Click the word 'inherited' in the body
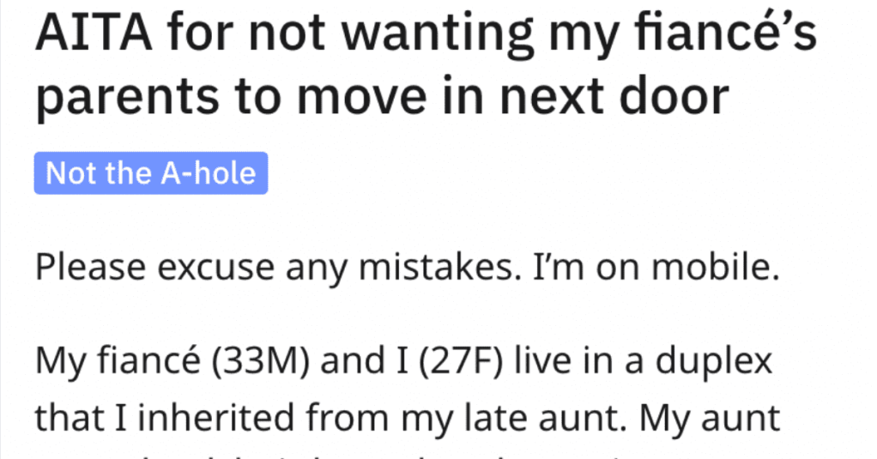877x459 pixels. click(x=216, y=418)
